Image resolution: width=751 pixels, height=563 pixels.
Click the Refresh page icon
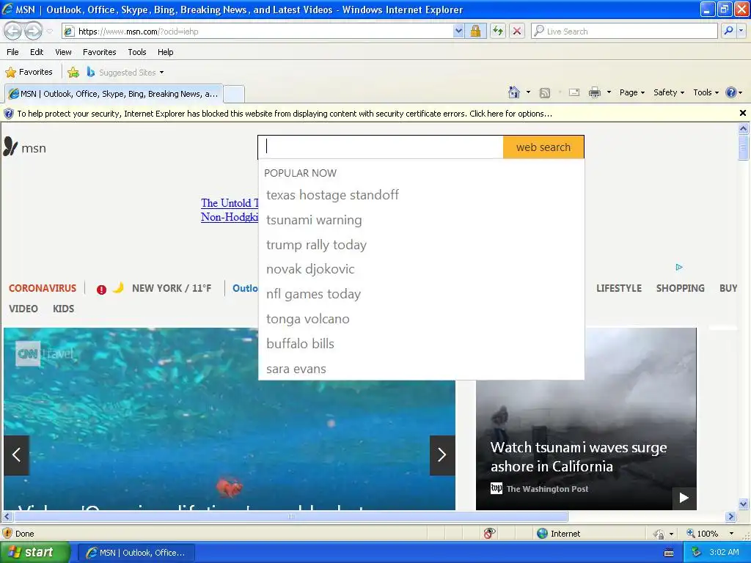[498, 31]
